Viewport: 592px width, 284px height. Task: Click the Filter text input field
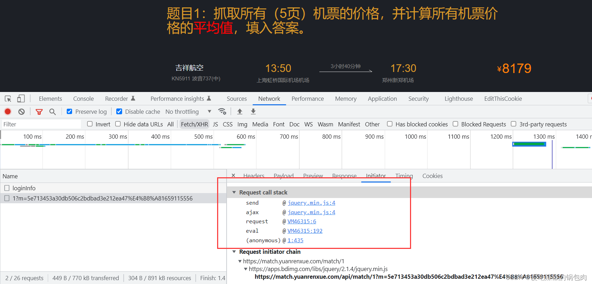pyautogui.click(x=41, y=124)
